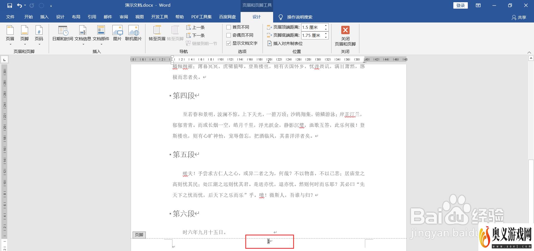Click the heading 第五段
The width and height of the screenshot is (534, 251).
184,154
